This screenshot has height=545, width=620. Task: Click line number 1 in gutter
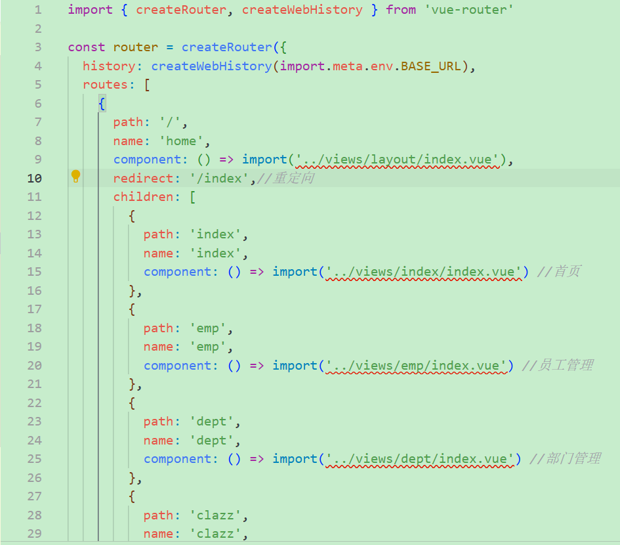pos(38,9)
